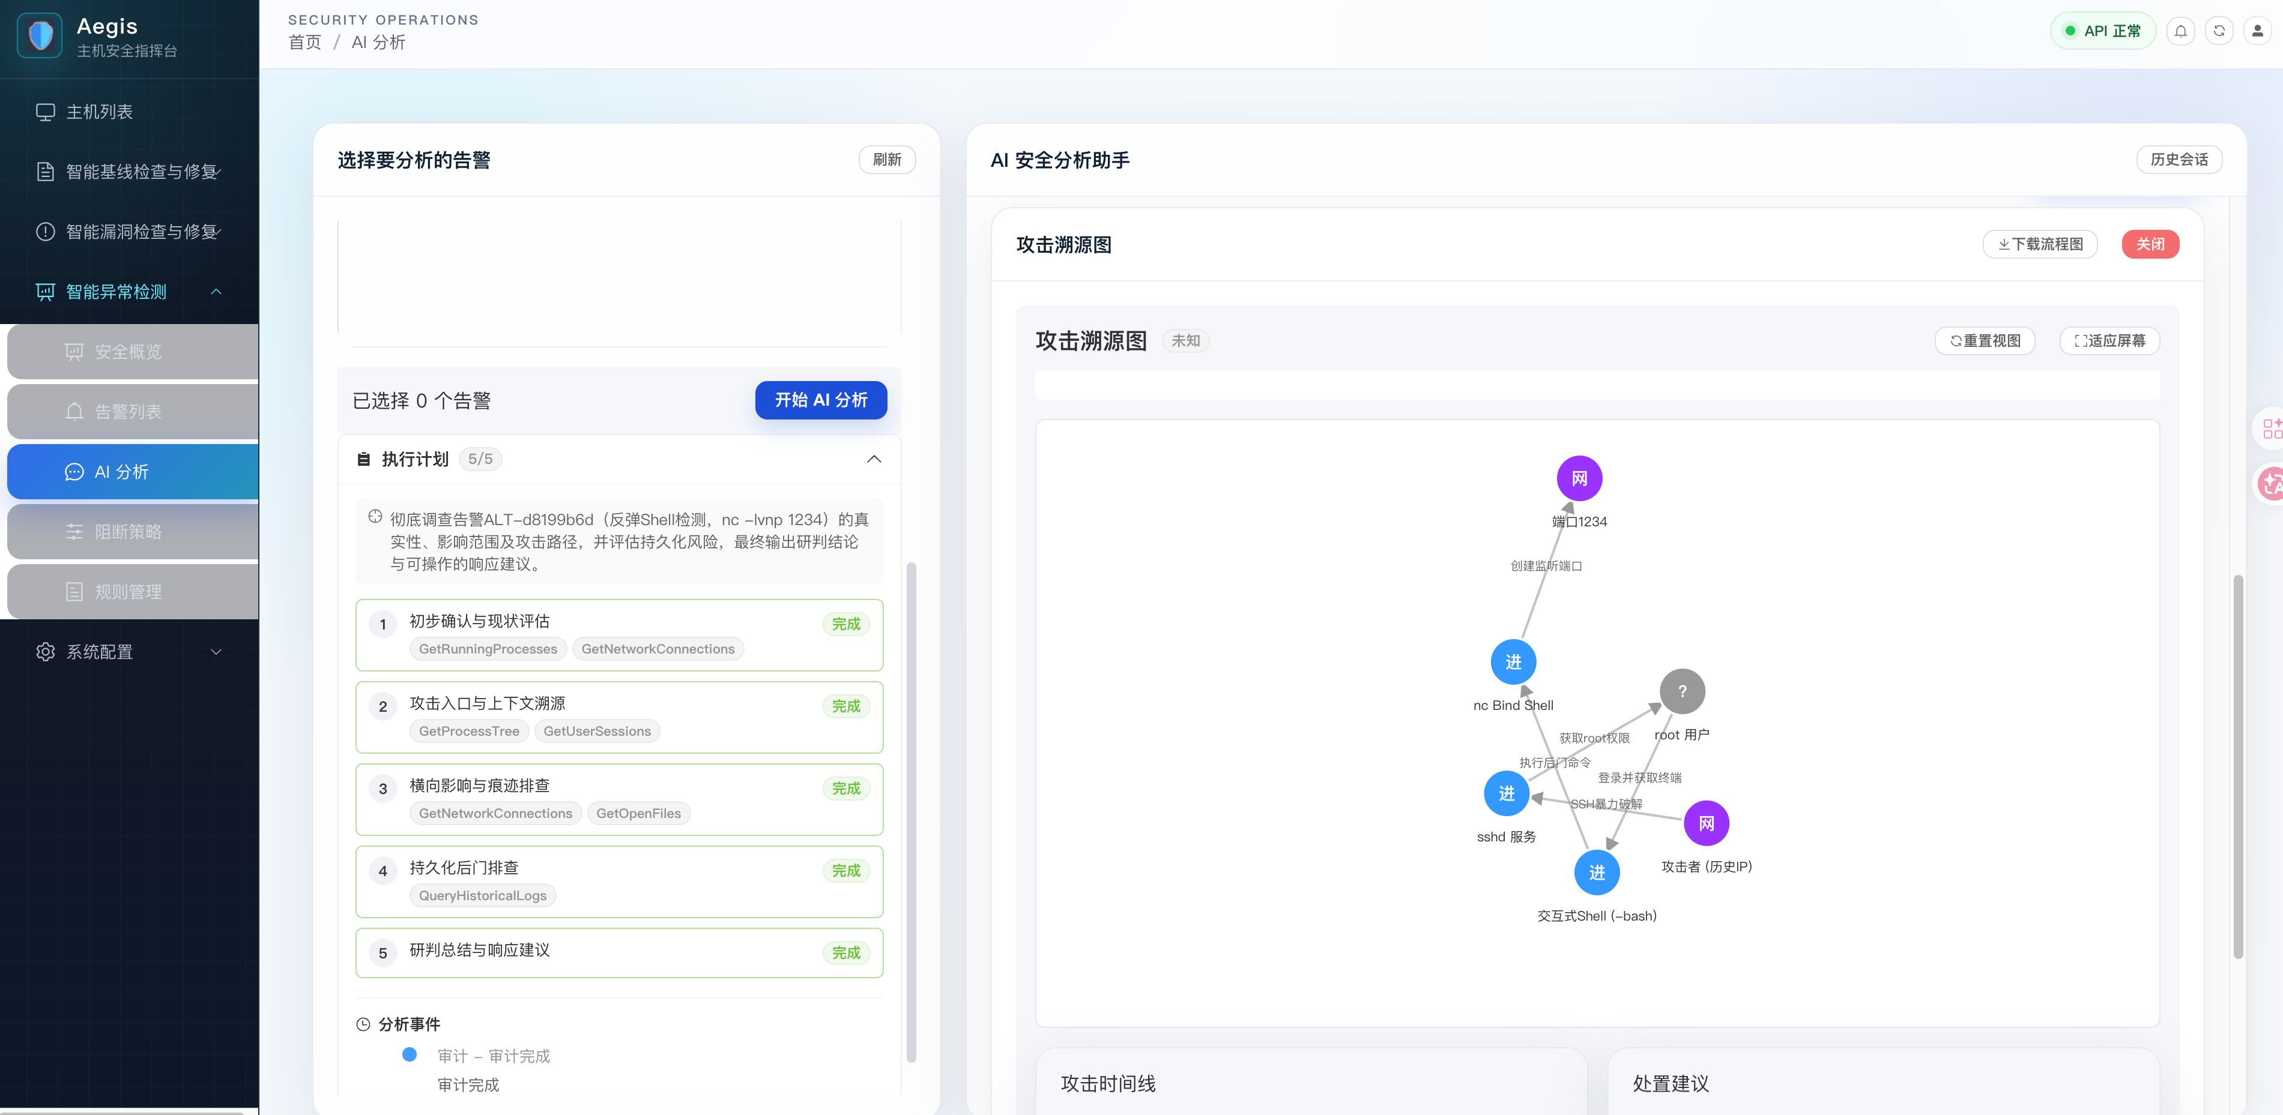Open 智能基线检查与修复 menu
Image resolution: width=2283 pixels, height=1115 pixels.
point(129,172)
